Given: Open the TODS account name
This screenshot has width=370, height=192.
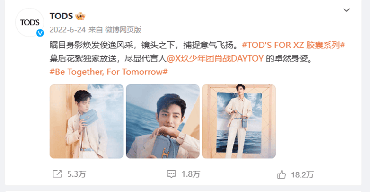Looking at the screenshot, I should click(x=61, y=16).
